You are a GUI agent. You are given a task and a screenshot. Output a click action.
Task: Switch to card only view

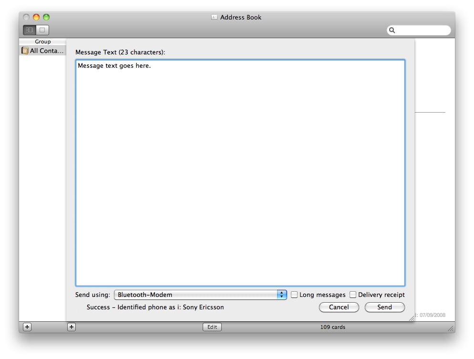42,30
